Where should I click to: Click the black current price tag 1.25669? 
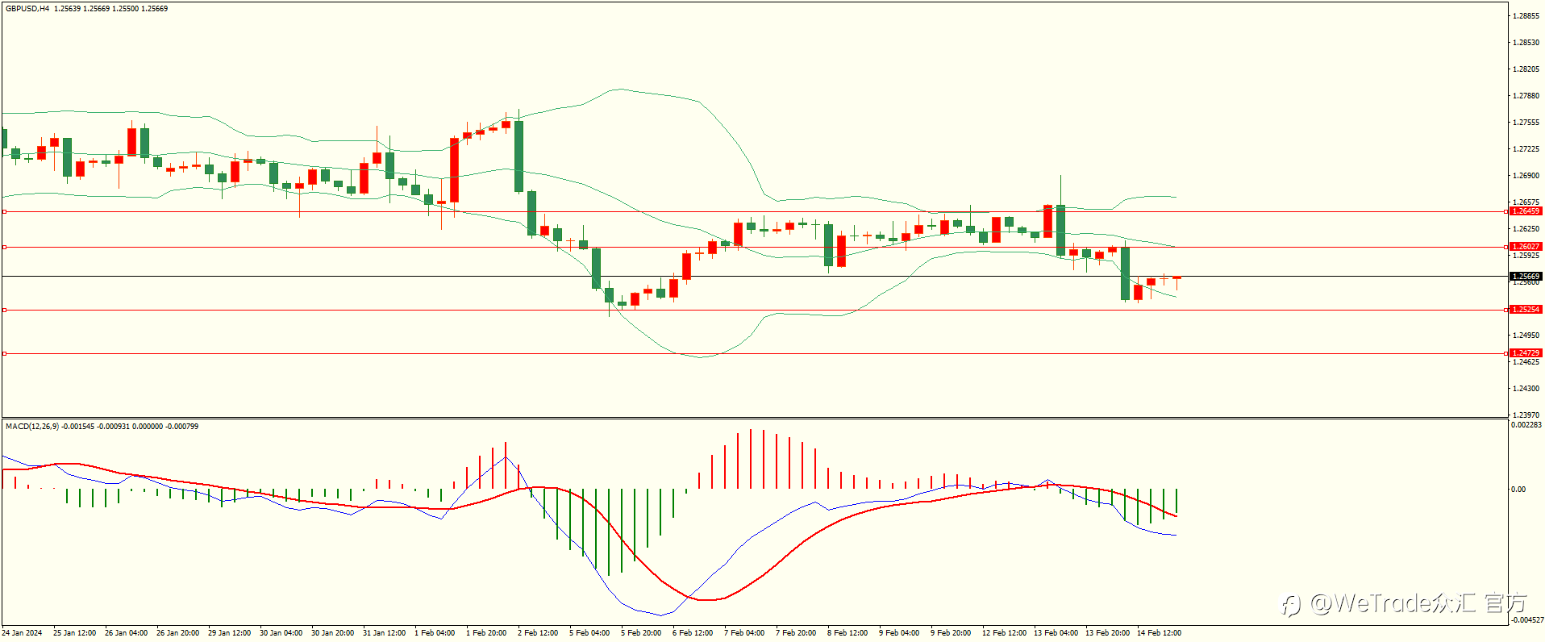1526,277
